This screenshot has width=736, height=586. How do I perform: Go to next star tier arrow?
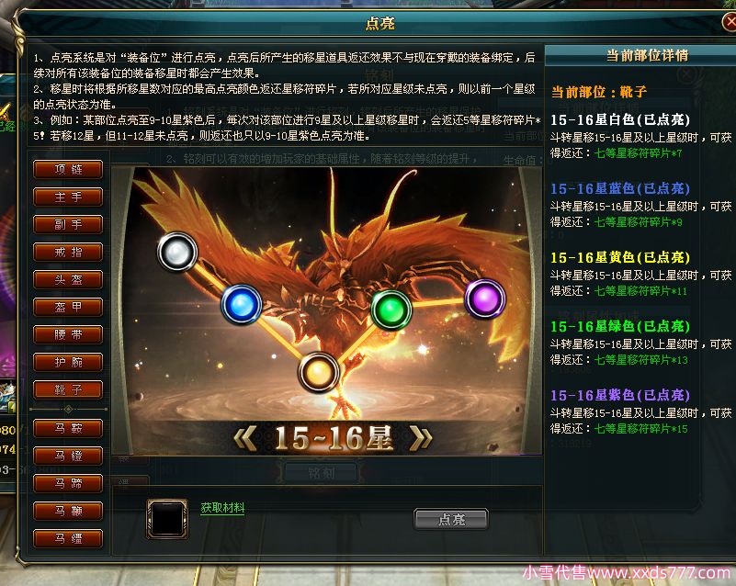pyautogui.click(x=421, y=438)
